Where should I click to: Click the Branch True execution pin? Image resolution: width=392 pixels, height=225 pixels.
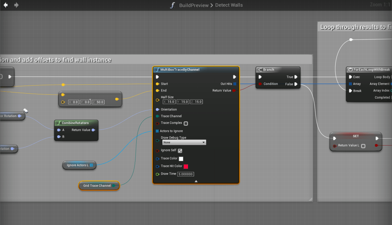click(x=296, y=77)
